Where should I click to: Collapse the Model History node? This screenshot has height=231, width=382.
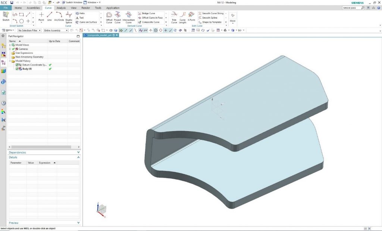tap(10, 61)
